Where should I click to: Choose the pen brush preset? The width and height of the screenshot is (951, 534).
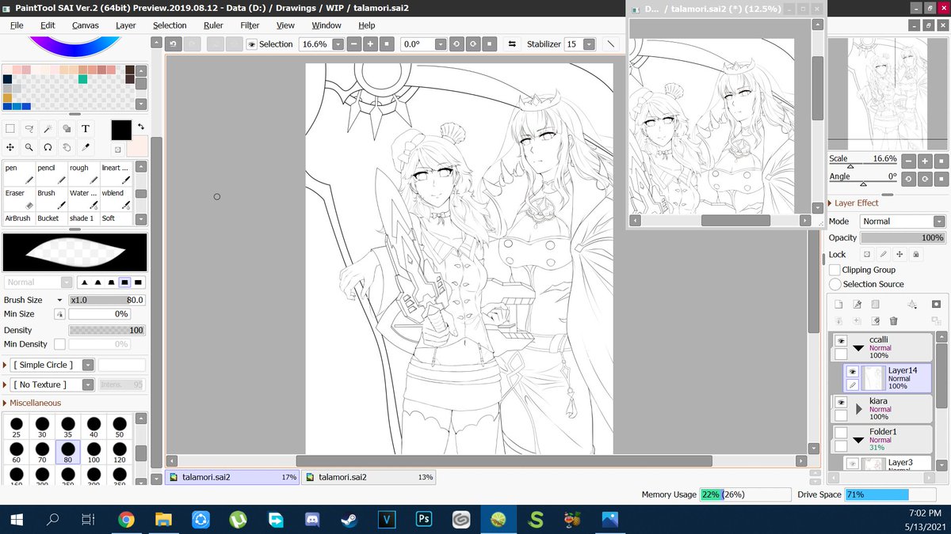point(18,174)
